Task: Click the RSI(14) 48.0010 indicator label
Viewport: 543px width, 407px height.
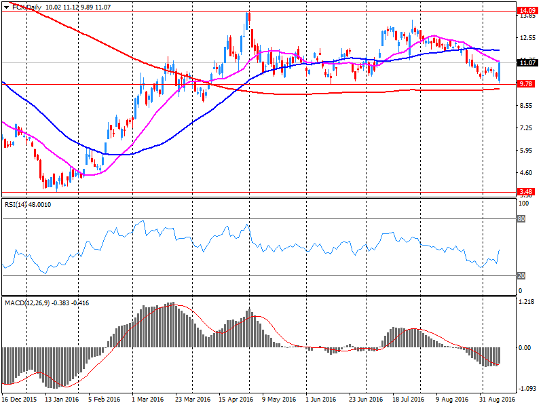Action: [x=28, y=205]
